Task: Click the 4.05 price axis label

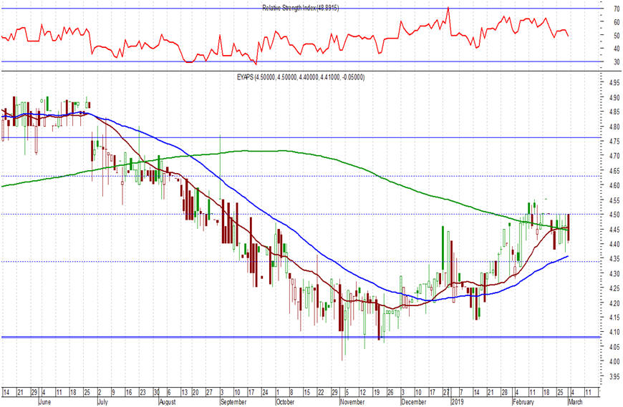Action: click(x=614, y=347)
